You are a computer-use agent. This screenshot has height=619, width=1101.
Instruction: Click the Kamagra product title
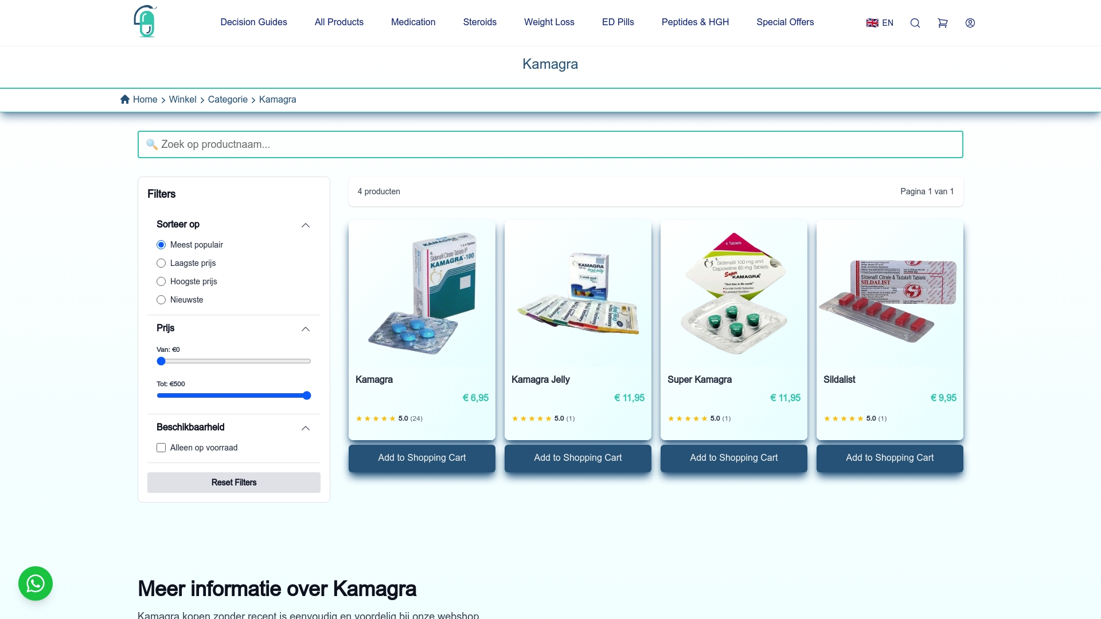click(x=374, y=379)
